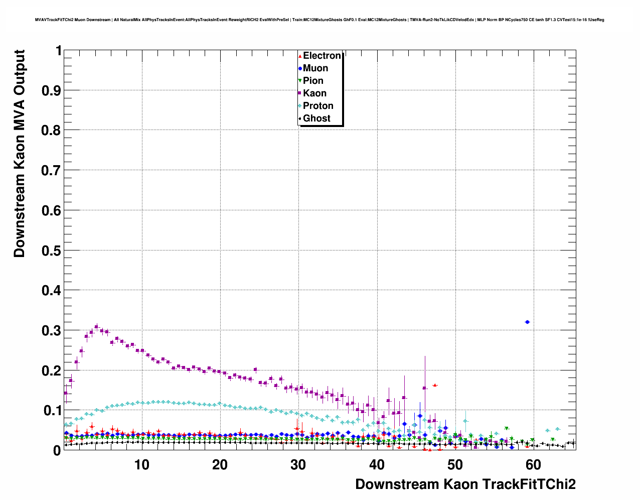
Task: Click the Electron legend entry
Action: pyautogui.click(x=319, y=56)
